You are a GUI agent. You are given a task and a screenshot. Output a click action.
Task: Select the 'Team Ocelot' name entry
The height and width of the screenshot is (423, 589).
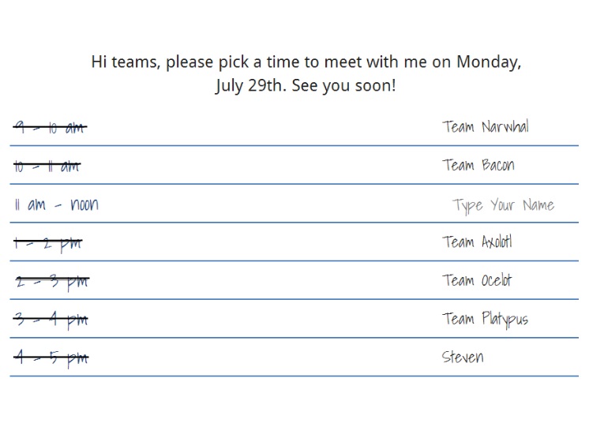(x=477, y=280)
